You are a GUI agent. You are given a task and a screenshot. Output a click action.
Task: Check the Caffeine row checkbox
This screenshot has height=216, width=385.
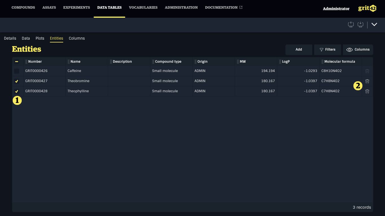pyautogui.click(x=17, y=71)
